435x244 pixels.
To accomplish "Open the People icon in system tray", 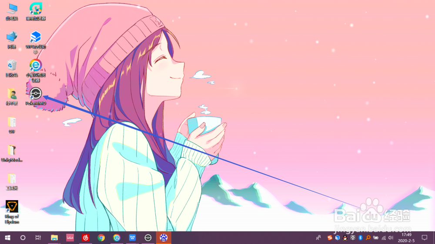I will [318, 237].
